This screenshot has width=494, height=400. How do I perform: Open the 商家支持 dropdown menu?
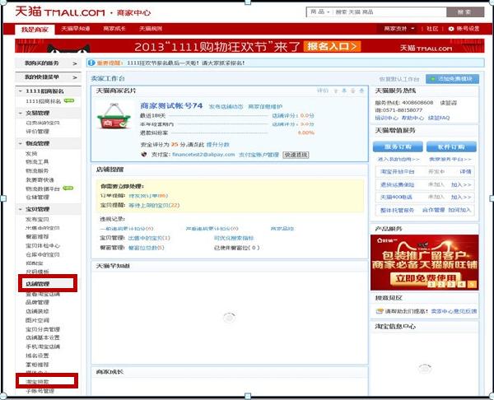coord(398,29)
